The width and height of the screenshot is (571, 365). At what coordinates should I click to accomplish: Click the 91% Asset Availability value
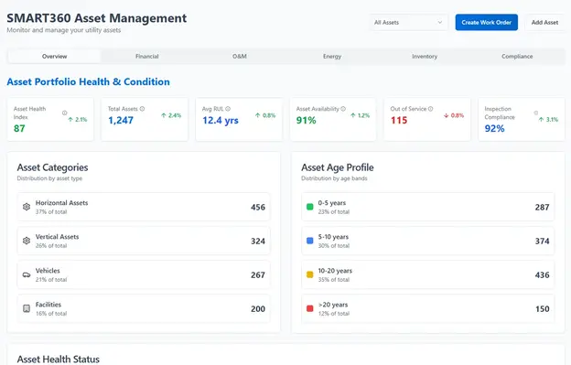pos(306,120)
